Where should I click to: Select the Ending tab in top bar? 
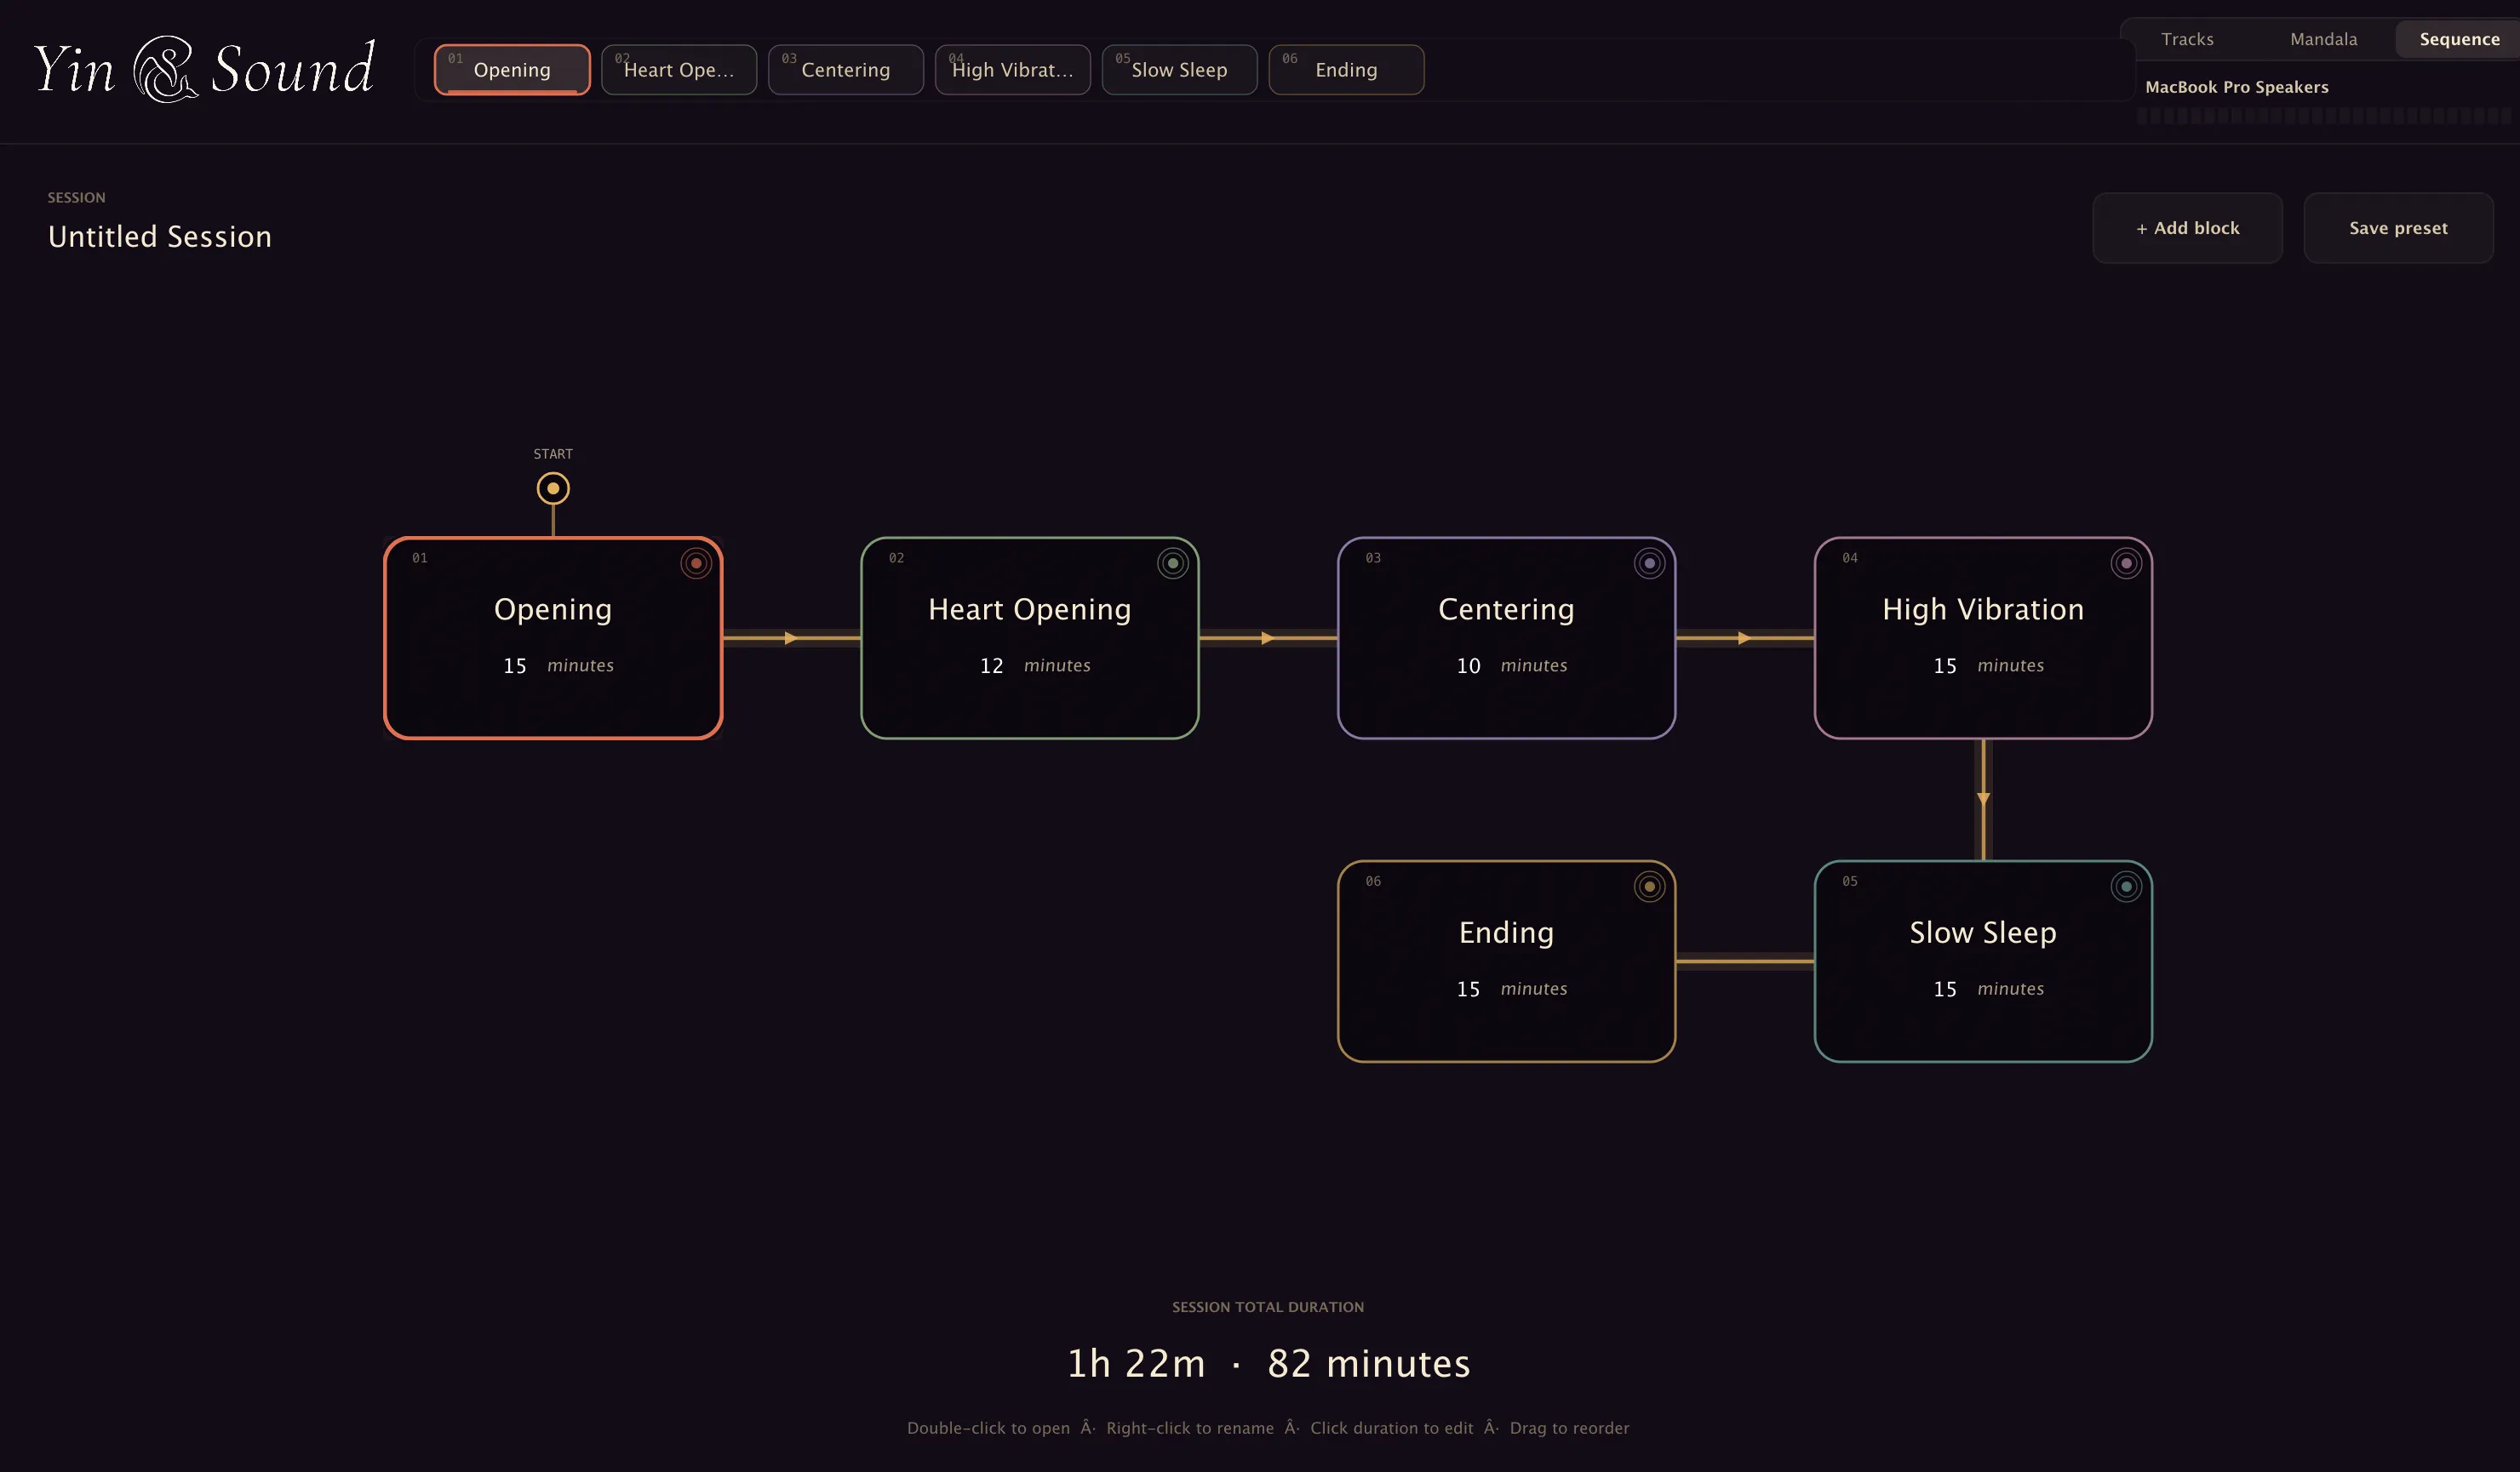point(1347,70)
